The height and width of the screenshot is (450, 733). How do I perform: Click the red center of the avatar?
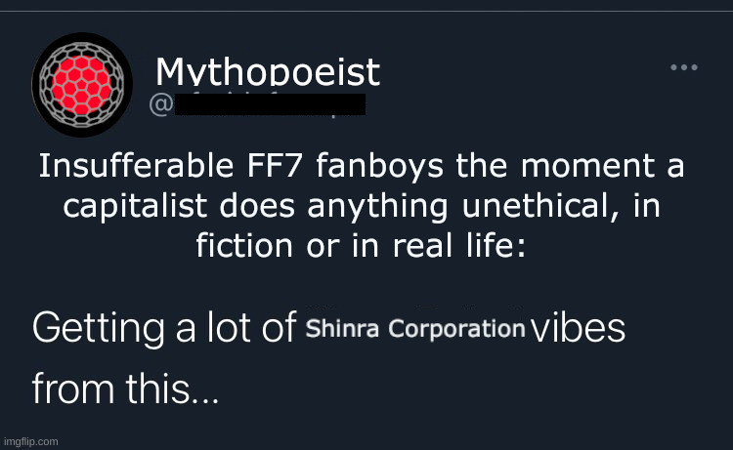point(82,86)
